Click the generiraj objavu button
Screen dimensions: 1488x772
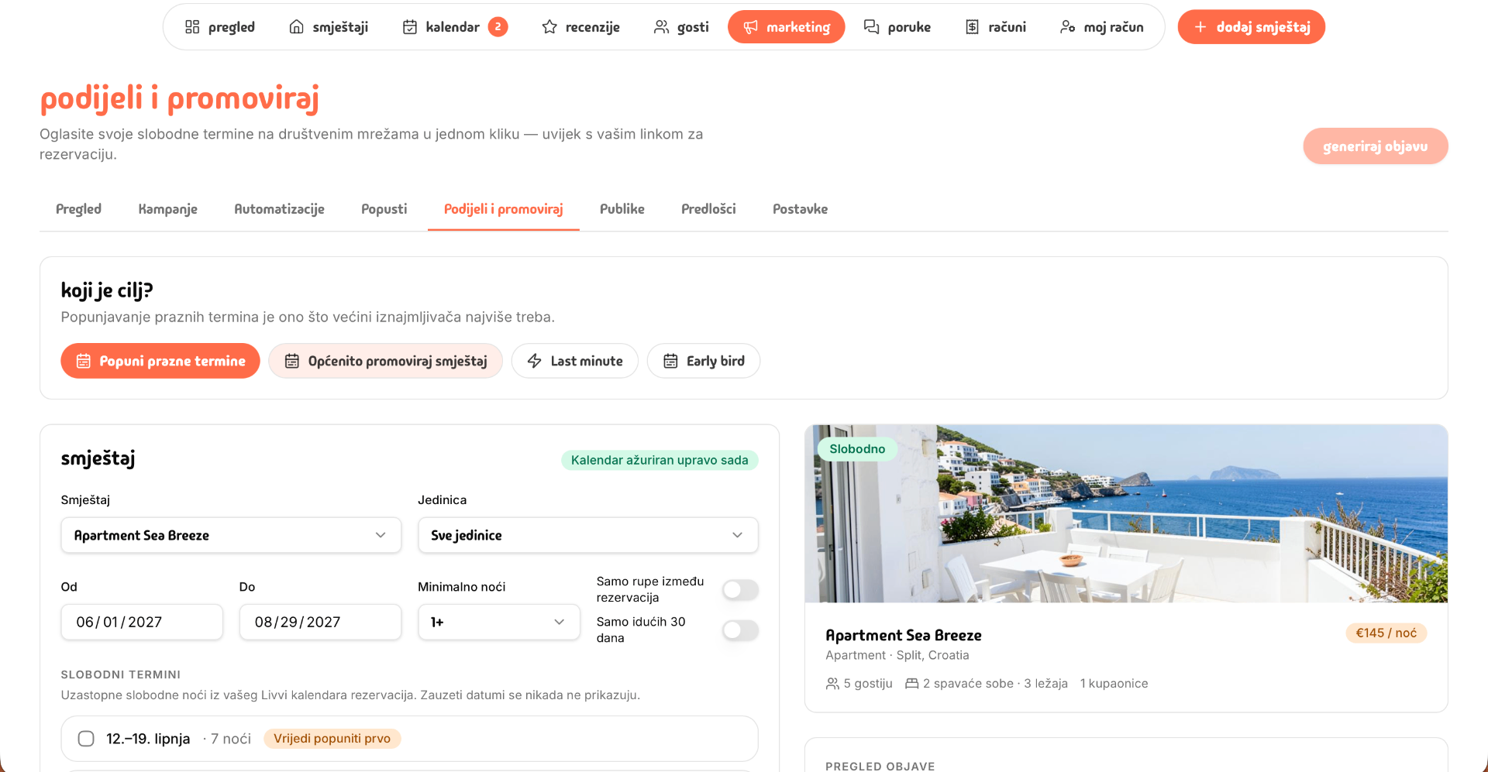1375,146
